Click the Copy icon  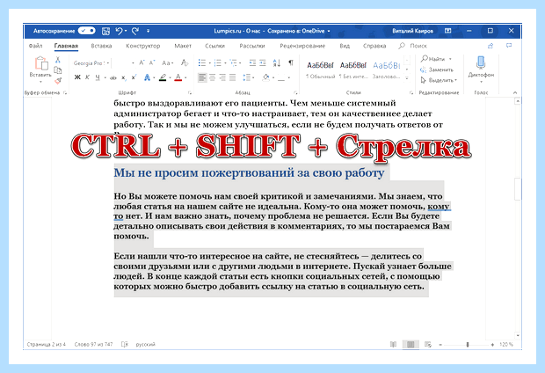pyautogui.click(x=58, y=70)
